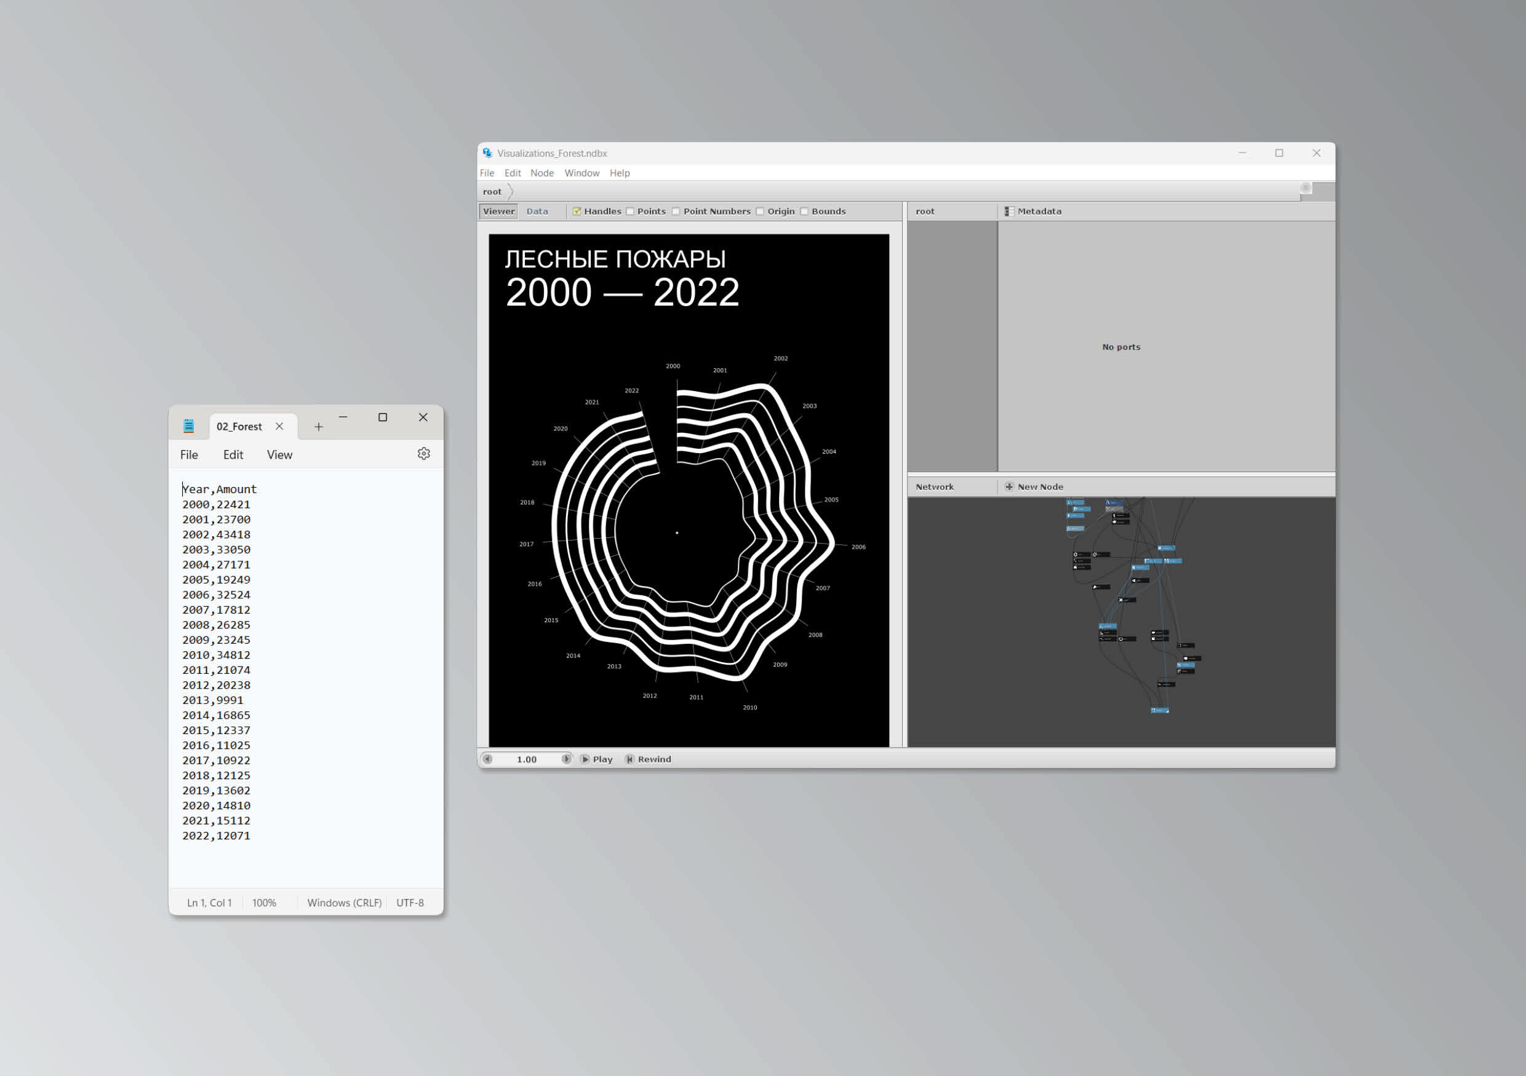Decrease frame number with left arrow
The image size is (1526, 1076).
point(487,759)
